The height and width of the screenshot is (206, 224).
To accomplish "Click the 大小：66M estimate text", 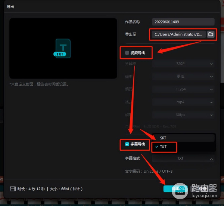I will pyautogui.click(x=66, y=189).
